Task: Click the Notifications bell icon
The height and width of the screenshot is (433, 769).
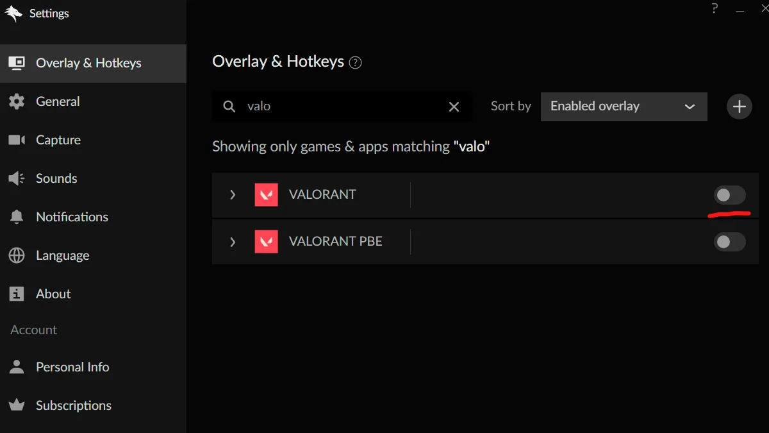Action: point(17,217)
